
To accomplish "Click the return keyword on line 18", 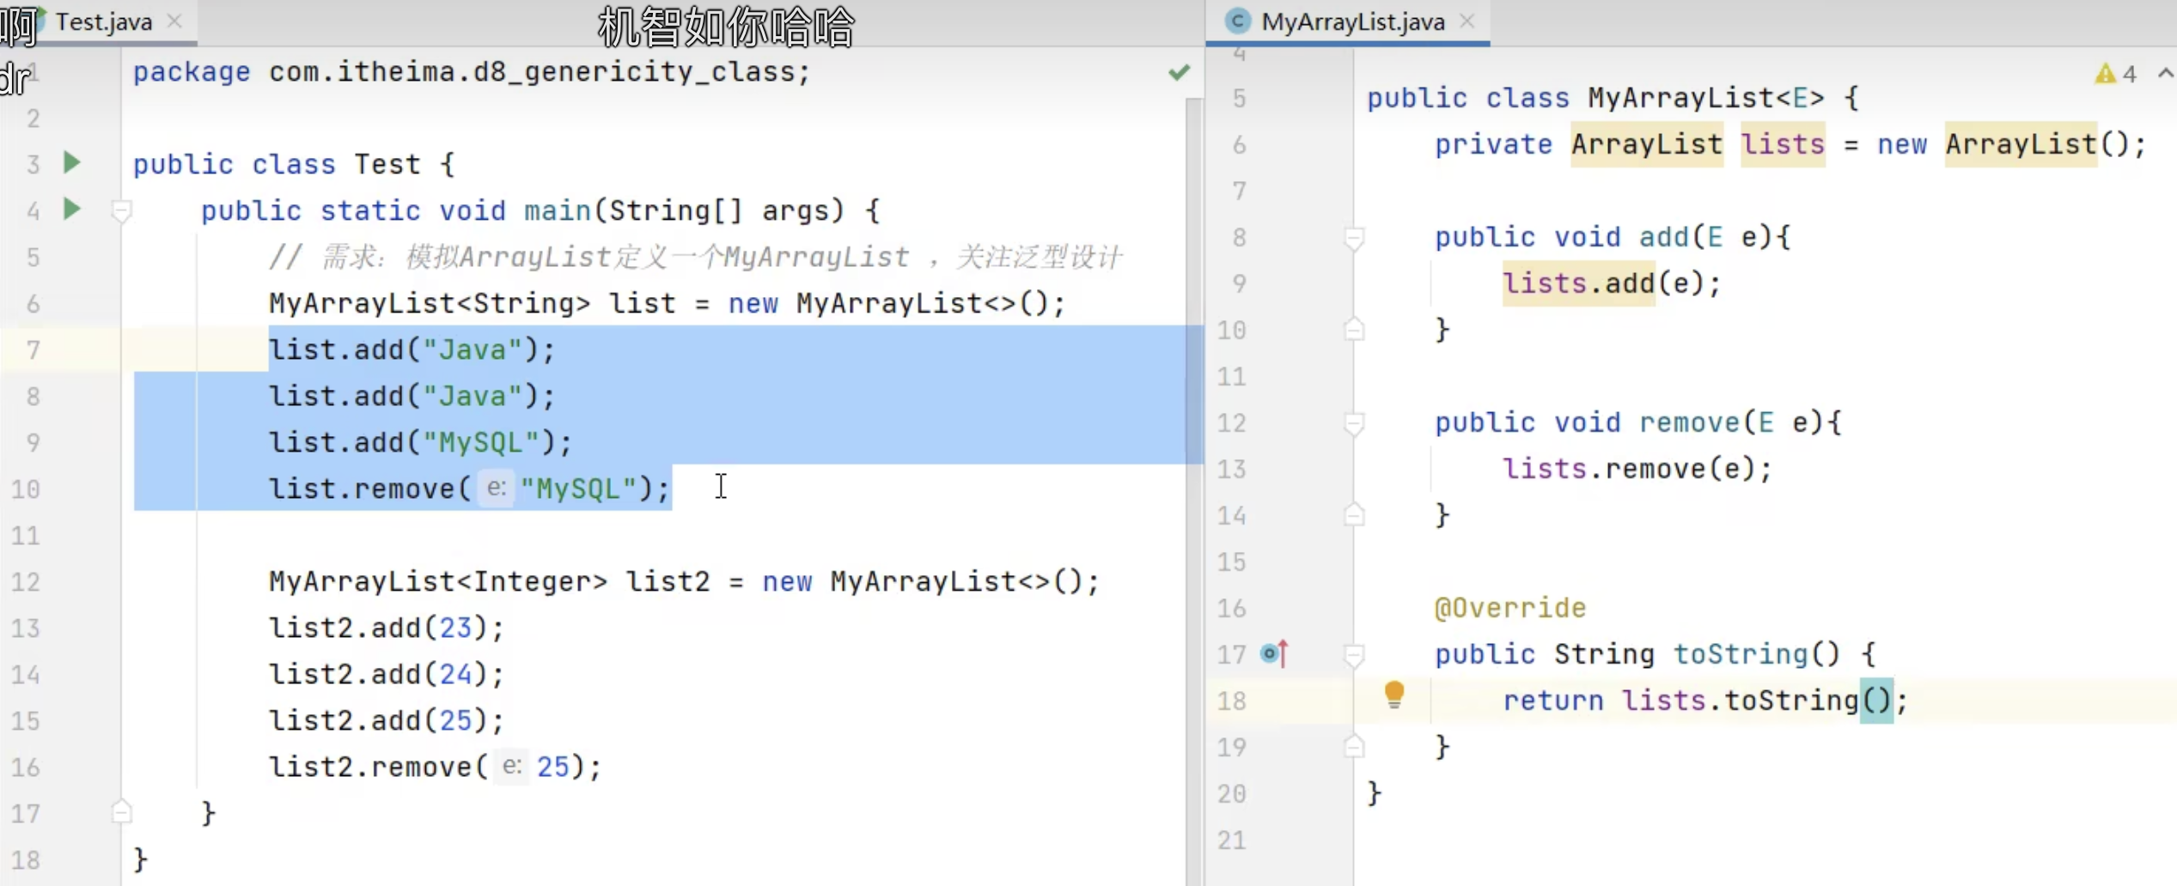I will click(x=1552, y=701).
